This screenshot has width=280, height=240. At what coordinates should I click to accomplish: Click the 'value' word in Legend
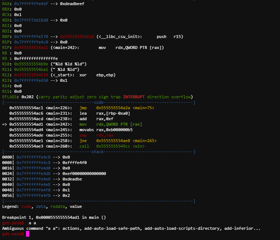76,207
